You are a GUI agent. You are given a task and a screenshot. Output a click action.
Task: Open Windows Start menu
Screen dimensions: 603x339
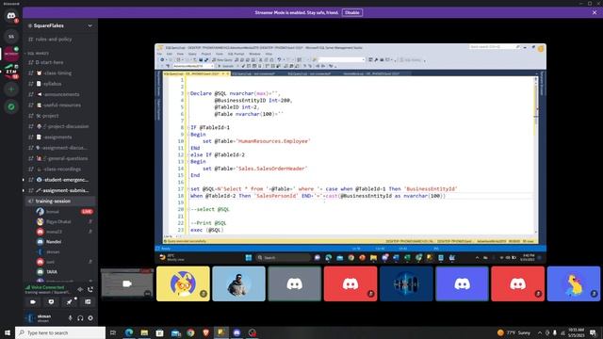[8, 332]
